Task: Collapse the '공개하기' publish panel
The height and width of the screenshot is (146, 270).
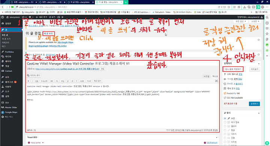Action: 259,63
